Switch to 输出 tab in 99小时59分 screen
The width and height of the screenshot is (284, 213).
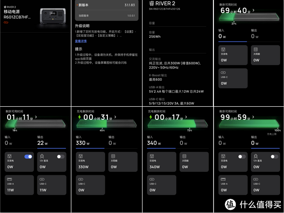265,141
